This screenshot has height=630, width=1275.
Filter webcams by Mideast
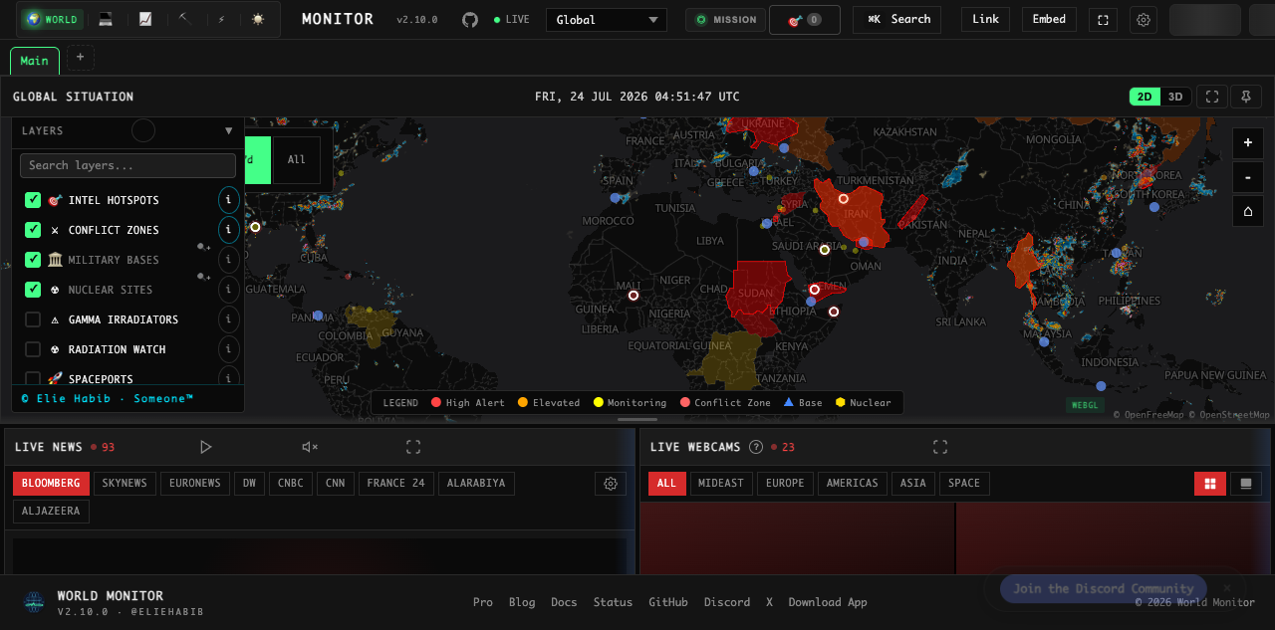tap(721, 484)
